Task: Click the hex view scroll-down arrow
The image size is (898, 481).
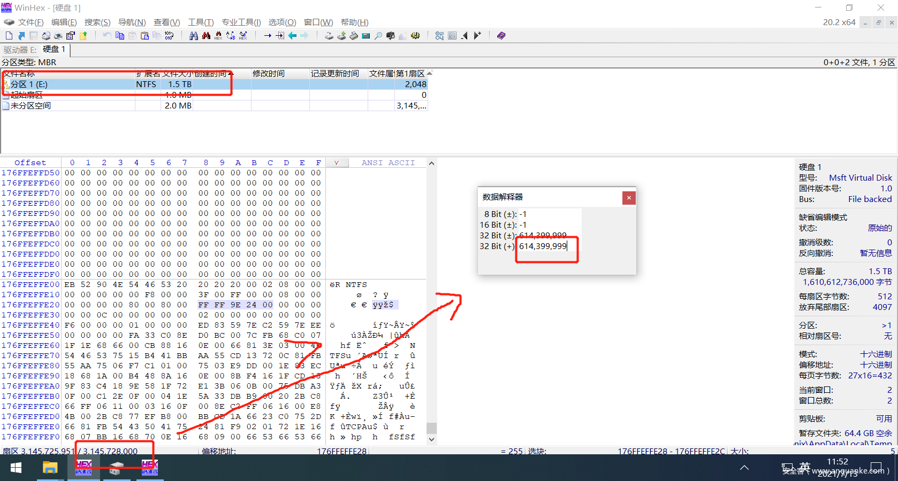Action: click(431, 439)
